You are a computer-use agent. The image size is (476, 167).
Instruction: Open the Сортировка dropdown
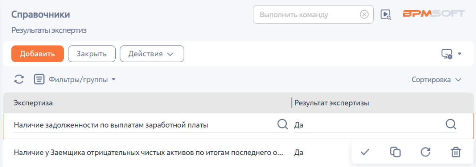point(436,80)
